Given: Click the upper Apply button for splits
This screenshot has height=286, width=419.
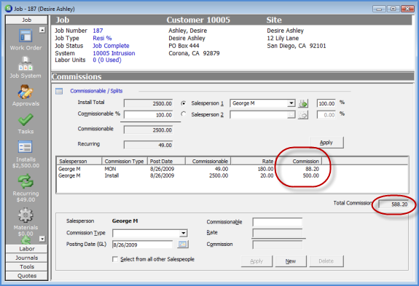Looking at the screenshot, I should [326, 143].
